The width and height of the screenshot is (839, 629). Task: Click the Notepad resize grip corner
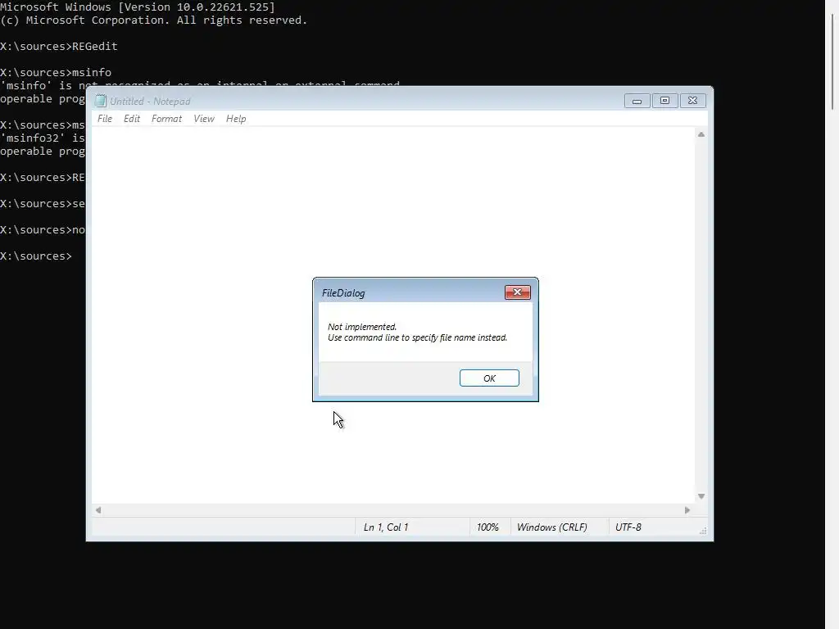[x=702, y=531]
